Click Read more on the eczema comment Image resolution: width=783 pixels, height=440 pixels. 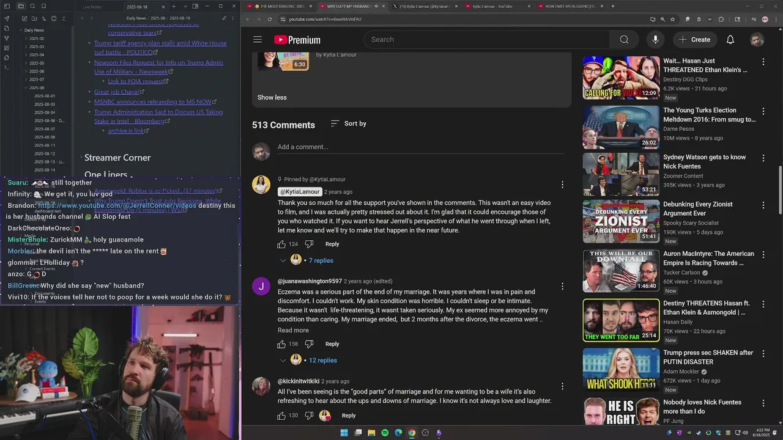coord(293,331)
